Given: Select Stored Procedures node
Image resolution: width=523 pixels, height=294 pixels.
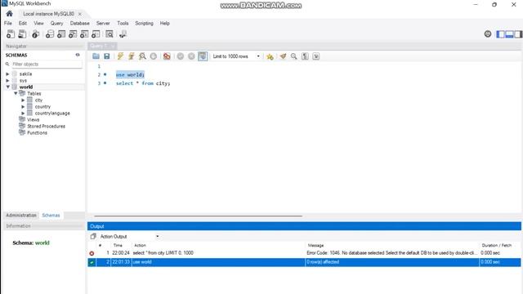Looking at the screenshot, I should pyautogui.click(x=46, y=127).
